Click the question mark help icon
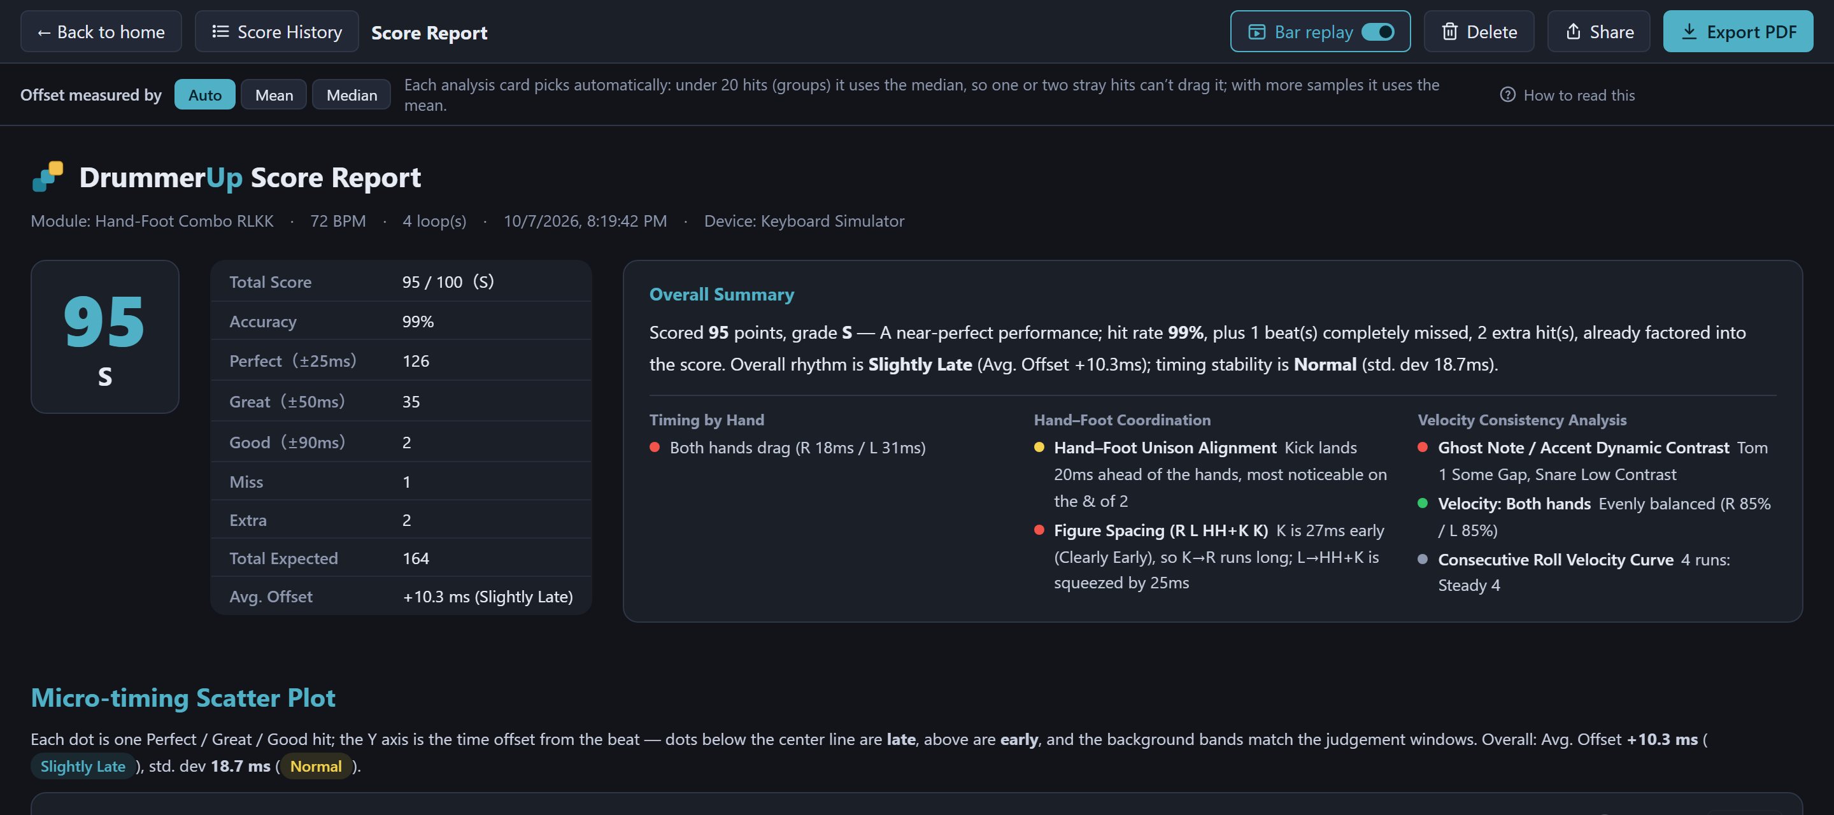This screenshot has width=1834, height=815. pyautogui.click(x=1507, y=95)
